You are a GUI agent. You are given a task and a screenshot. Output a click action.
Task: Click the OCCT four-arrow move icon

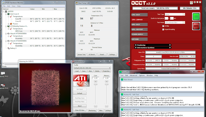point(191,3)
